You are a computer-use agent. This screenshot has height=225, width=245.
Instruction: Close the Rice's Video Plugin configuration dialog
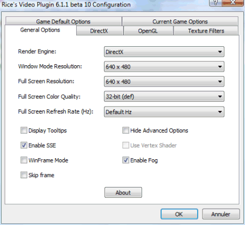232,3
